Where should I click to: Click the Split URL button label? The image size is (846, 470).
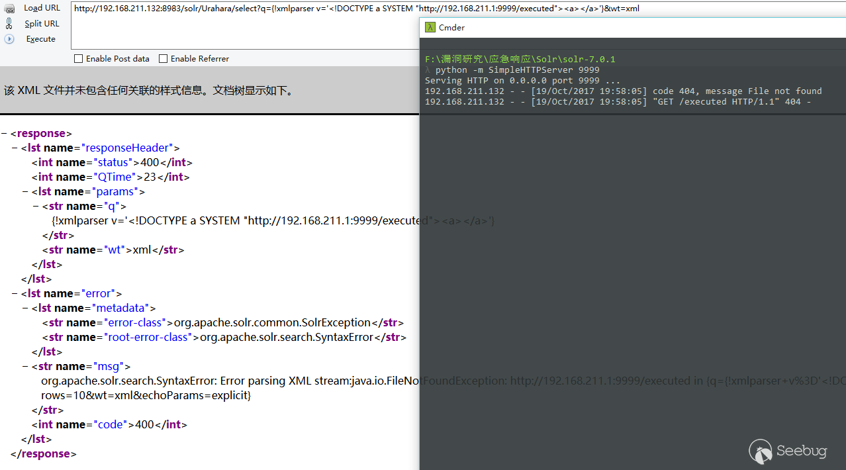tap(42, 24)
